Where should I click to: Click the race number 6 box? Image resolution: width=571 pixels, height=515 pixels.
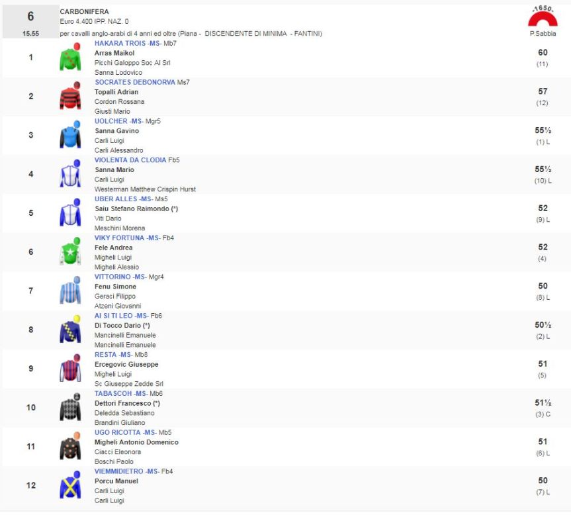click(30, 22)
